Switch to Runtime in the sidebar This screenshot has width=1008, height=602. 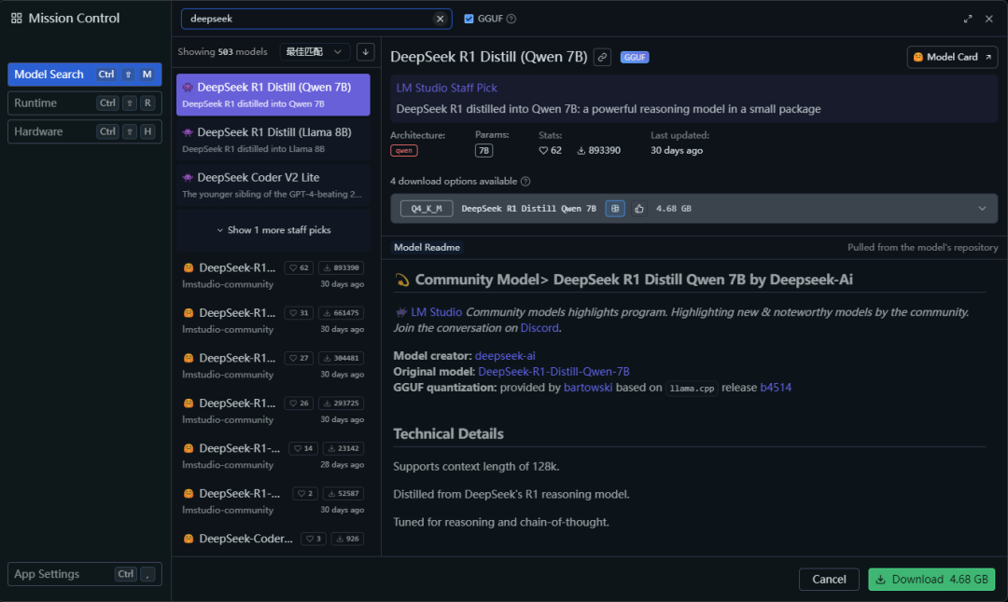coord(84,103)
